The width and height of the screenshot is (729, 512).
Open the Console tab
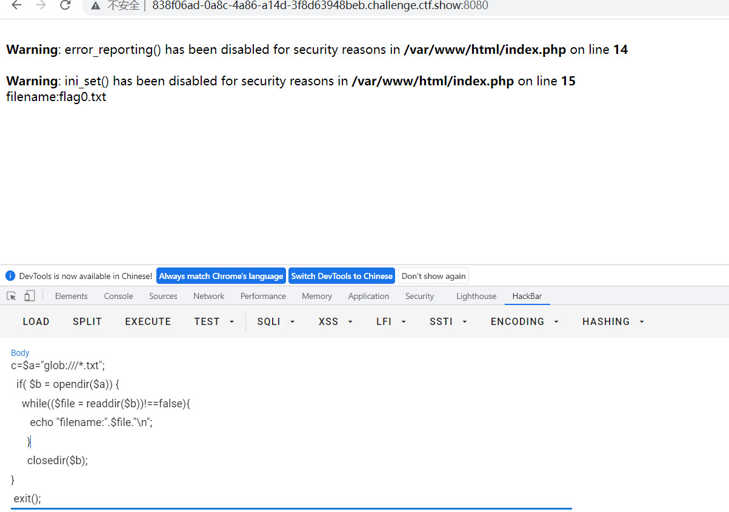tap(119, 296)
